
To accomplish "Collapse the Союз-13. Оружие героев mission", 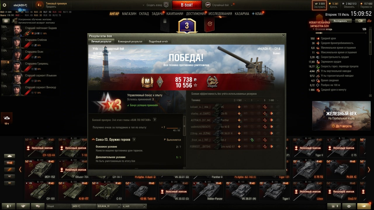I will click(x=93, y=140).
